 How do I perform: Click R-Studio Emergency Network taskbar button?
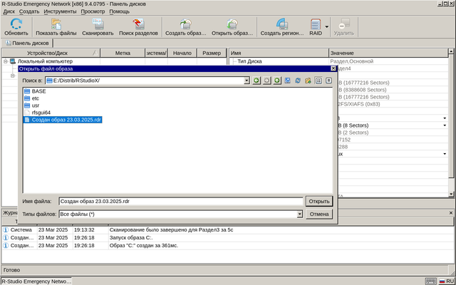click(36, 281)
